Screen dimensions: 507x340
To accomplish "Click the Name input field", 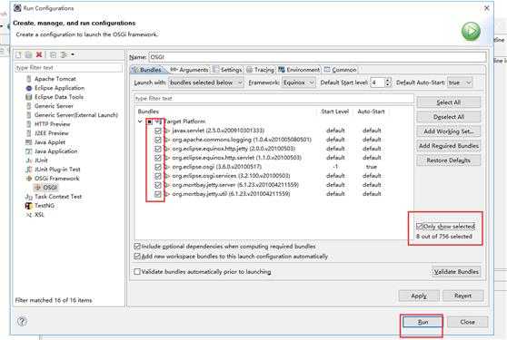I will point(317,57).
